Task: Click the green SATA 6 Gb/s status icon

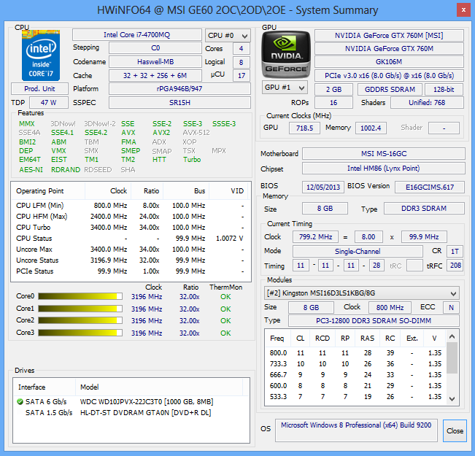Action: (20, 402)
